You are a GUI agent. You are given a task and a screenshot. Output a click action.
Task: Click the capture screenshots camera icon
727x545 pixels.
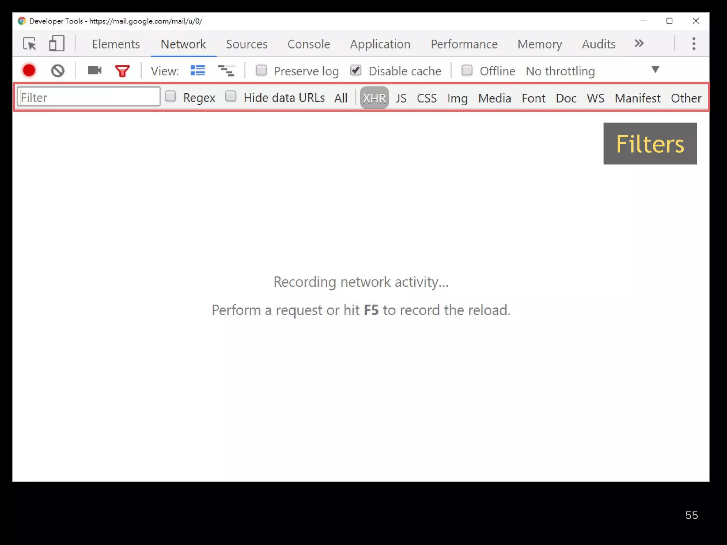94,71
